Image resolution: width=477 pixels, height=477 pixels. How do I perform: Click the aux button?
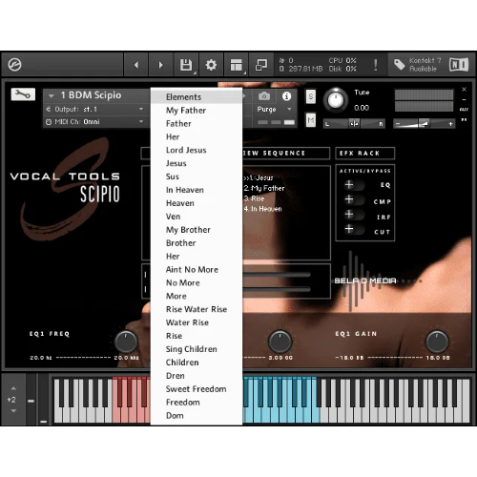(464, 110)
